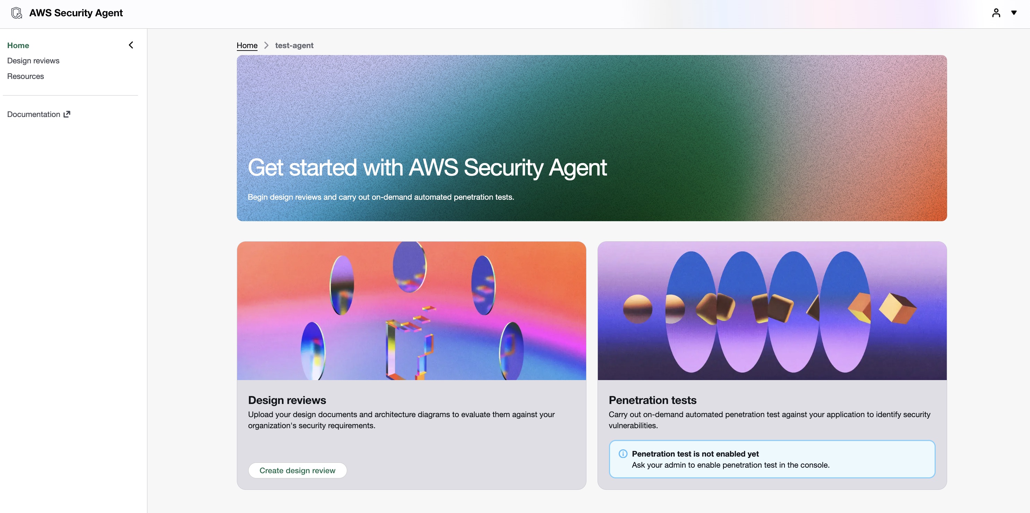Click the Home breadcrumb link

tap(247, 45)
